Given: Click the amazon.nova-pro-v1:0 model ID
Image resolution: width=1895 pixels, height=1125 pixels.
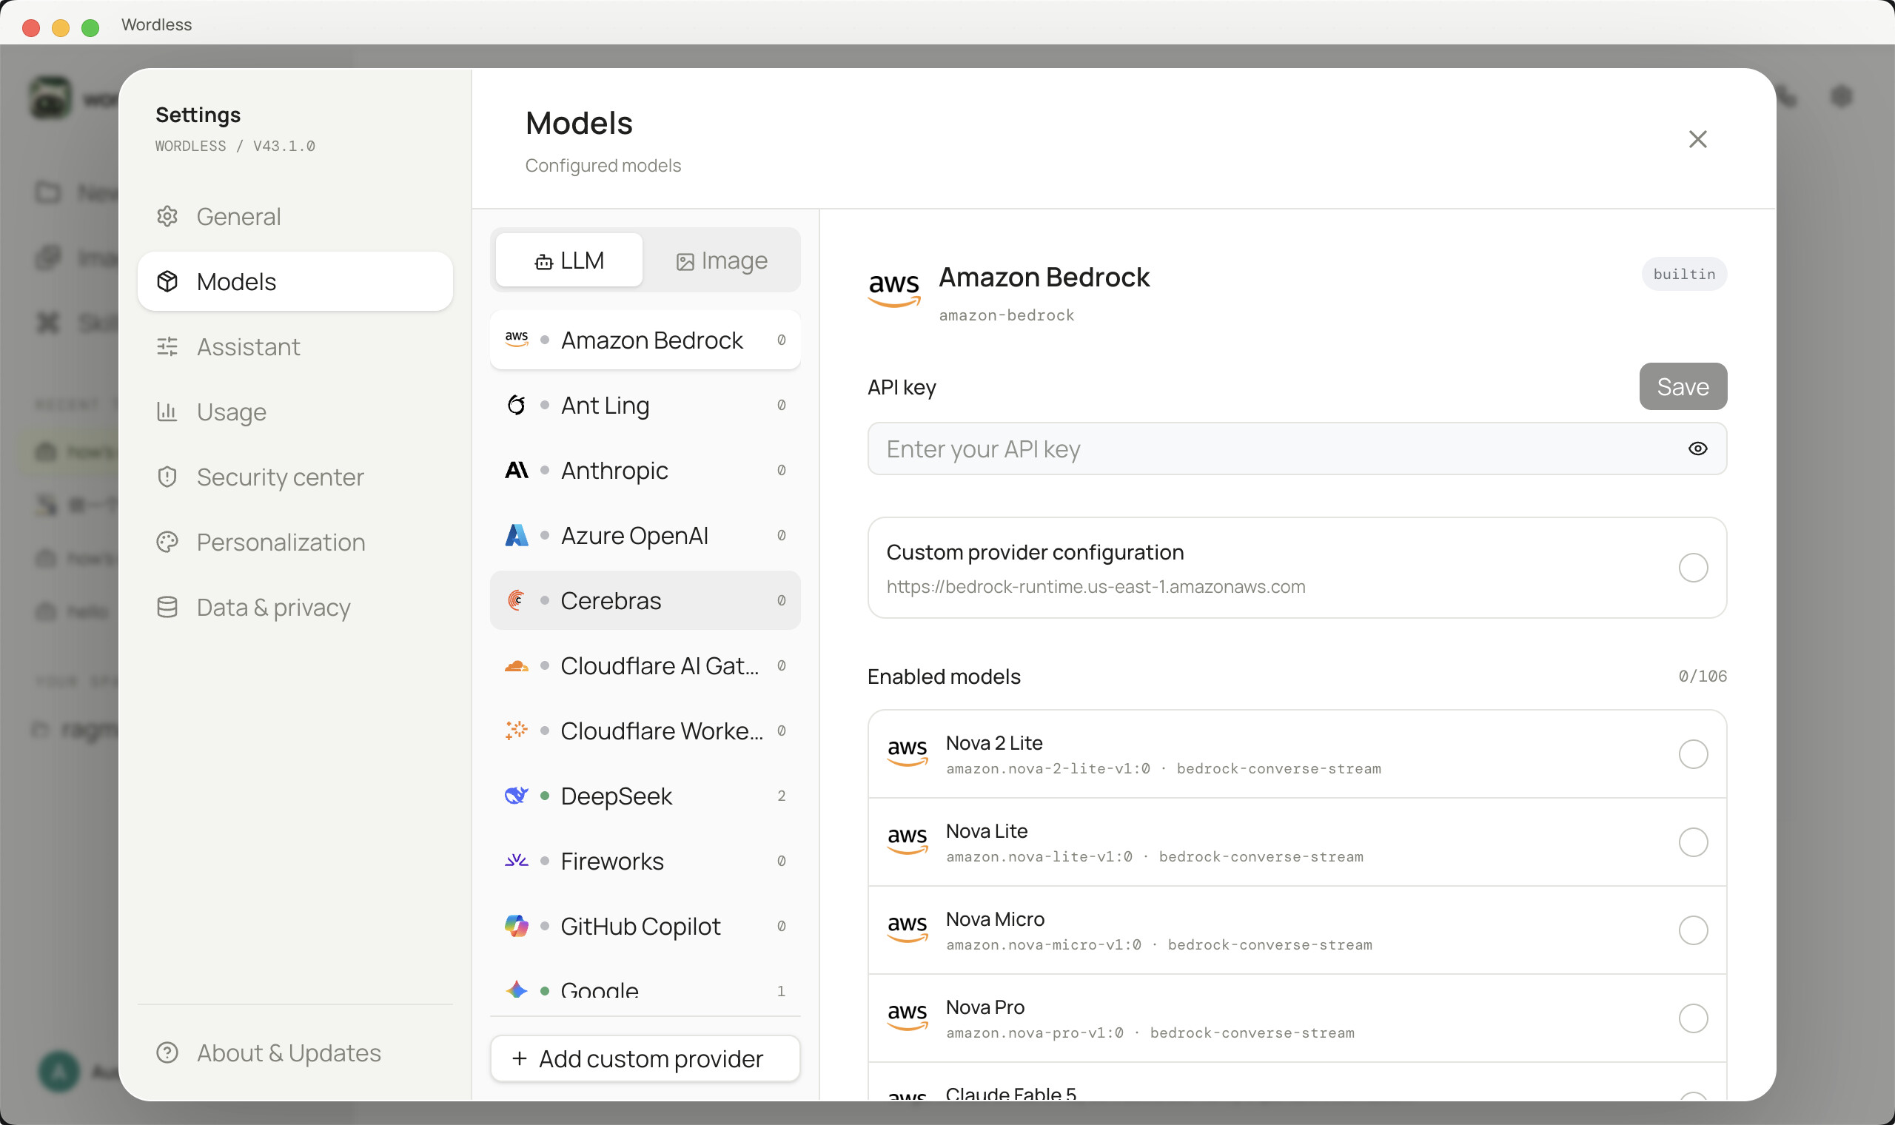Looking at the screenshot, I should coord(1035,1033).
